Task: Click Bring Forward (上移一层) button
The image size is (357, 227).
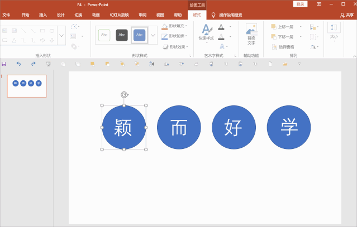Action: [x=284, y=26]
